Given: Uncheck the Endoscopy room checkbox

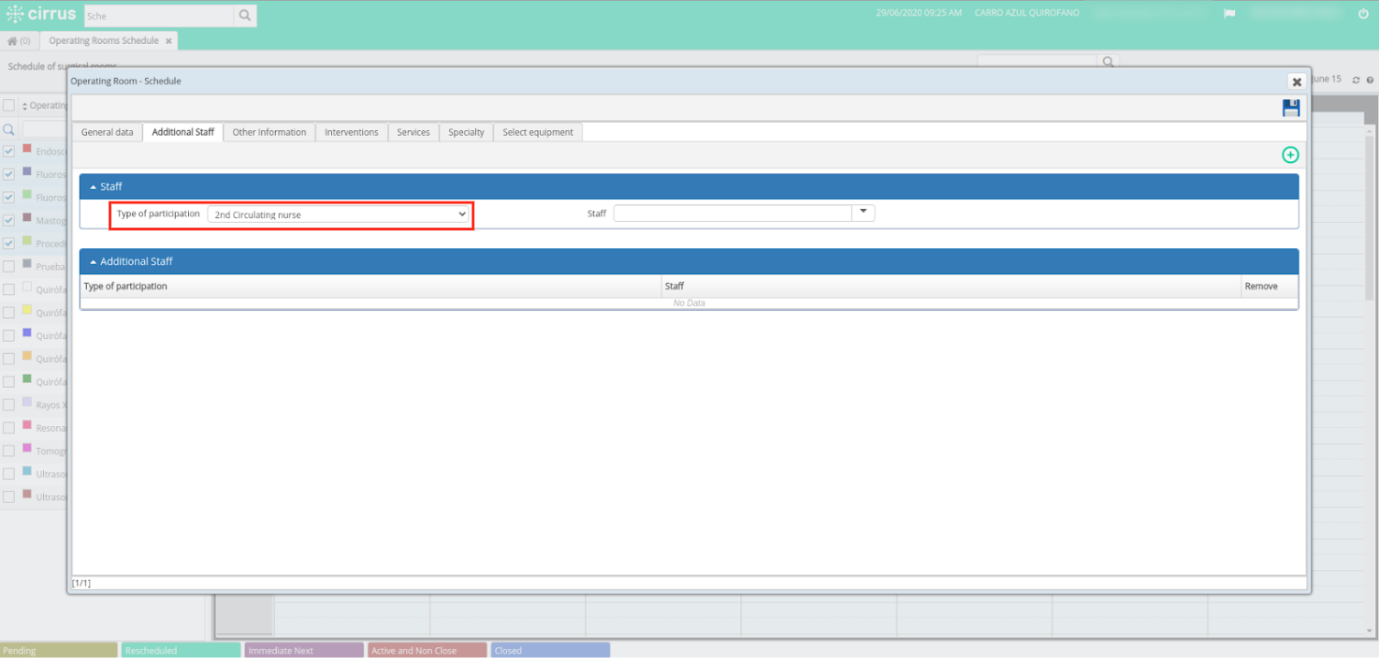Looking at the screenshot, I should [8, 151].
